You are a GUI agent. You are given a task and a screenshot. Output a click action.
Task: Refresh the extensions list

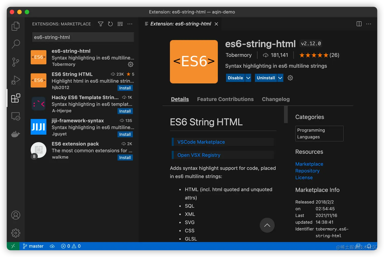(110, 24)
